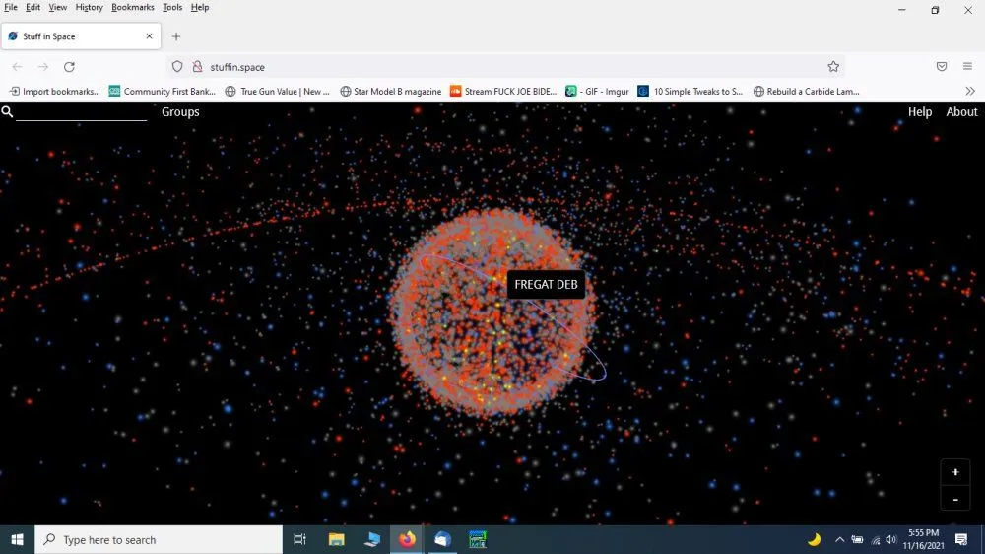The width and height of the screenshot is (985, 554).
Task: Click the search magnifier icon in Stuff in Space
Action: [x=8, y=112]
